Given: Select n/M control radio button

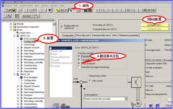Looking at the screenshot, I should point(90,80).
